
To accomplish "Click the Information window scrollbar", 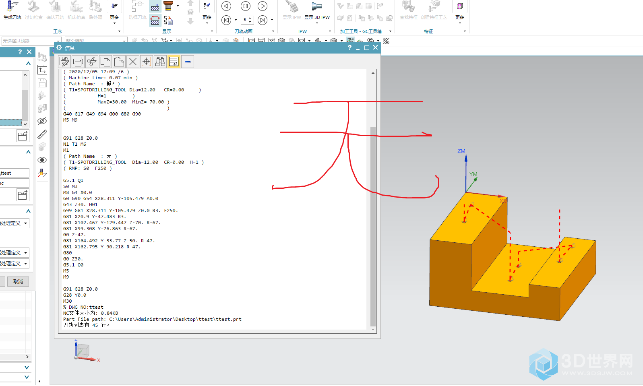I will click(x=373, y=226).
